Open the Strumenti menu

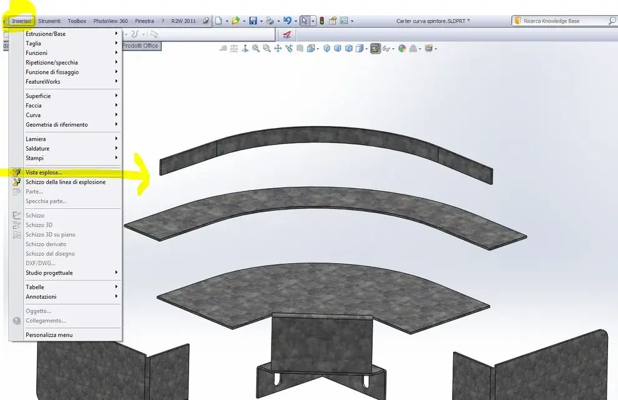coord(49,21)
